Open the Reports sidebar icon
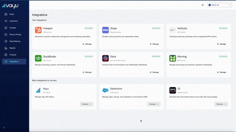236x132 pixels. pyautogui.click(x=6, y=48)
